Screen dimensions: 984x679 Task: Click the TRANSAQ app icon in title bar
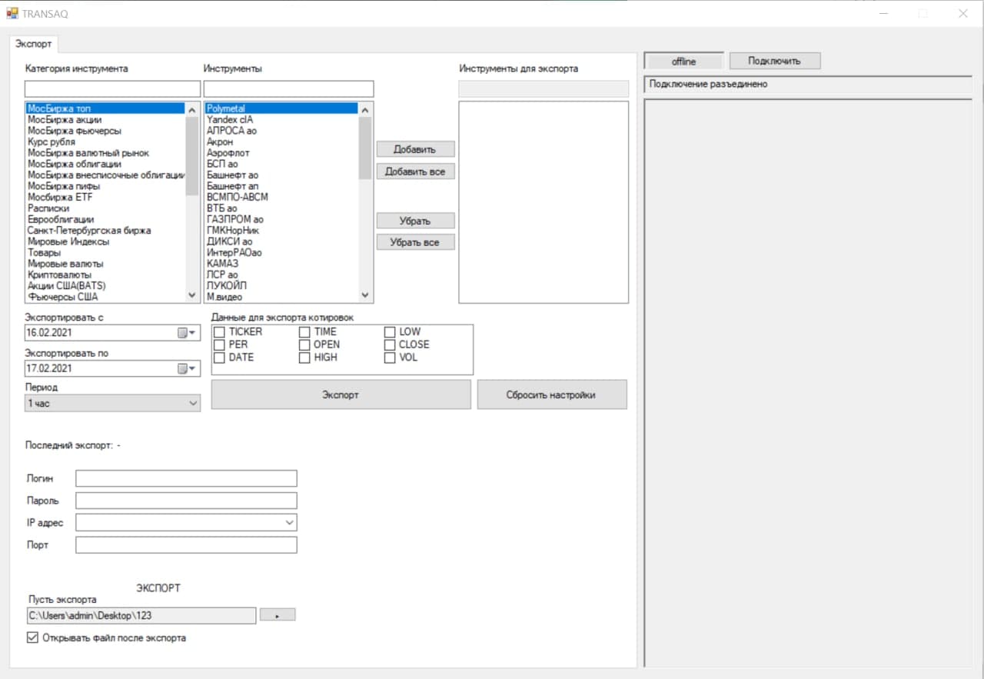click(x=12, y=13)
